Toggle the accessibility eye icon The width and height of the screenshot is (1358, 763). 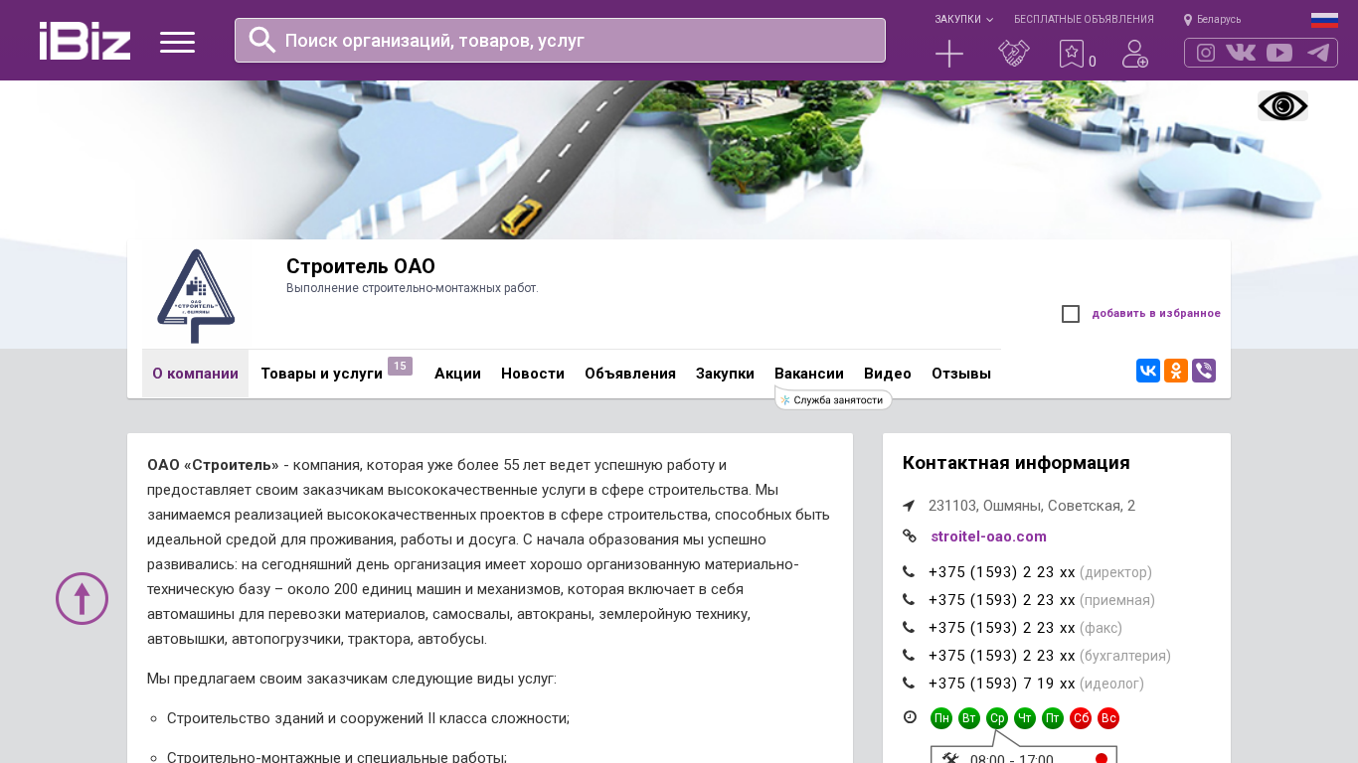pos(1282,106)
